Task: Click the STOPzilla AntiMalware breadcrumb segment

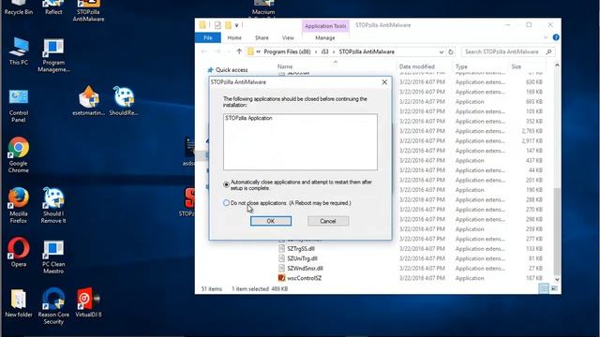Action: [367, 51]
